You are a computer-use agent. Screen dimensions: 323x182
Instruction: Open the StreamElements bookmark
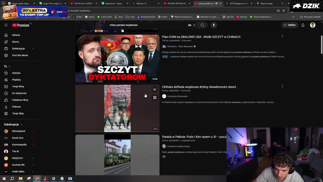coord(146,17)
